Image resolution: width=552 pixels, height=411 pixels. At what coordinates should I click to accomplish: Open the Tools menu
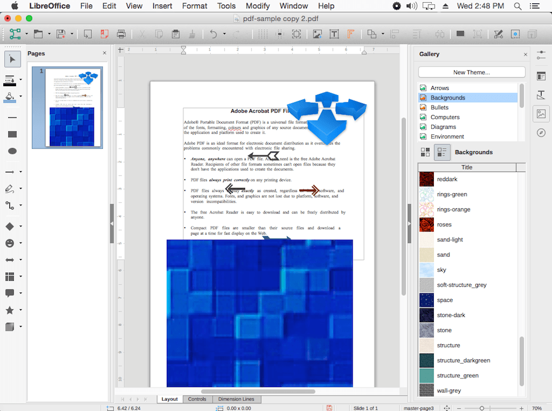point(226,6)
